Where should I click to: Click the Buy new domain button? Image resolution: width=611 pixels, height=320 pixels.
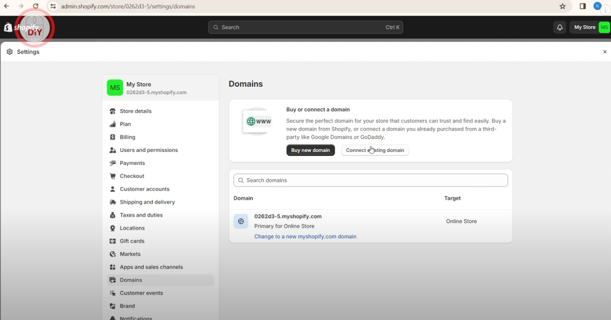(310, 150)
